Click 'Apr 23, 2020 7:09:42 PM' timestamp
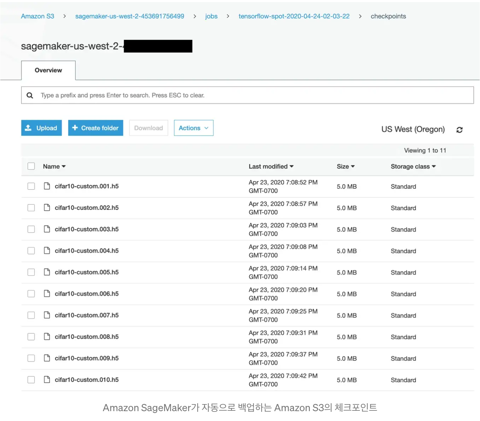This screenshot has height=421, width=480. (283, 376)
